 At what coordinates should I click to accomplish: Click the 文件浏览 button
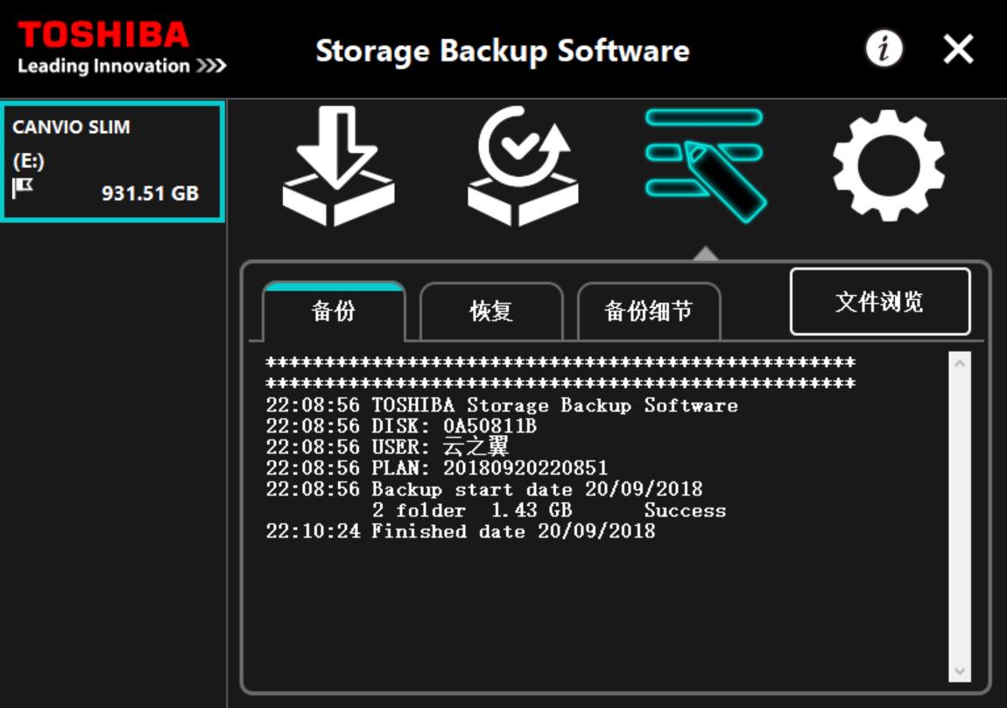click(x=880, y=302)
